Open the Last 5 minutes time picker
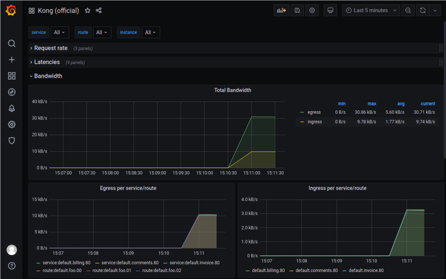Image resolution: width=446 pixels, height=279 pixels. [x=371, y=11]
